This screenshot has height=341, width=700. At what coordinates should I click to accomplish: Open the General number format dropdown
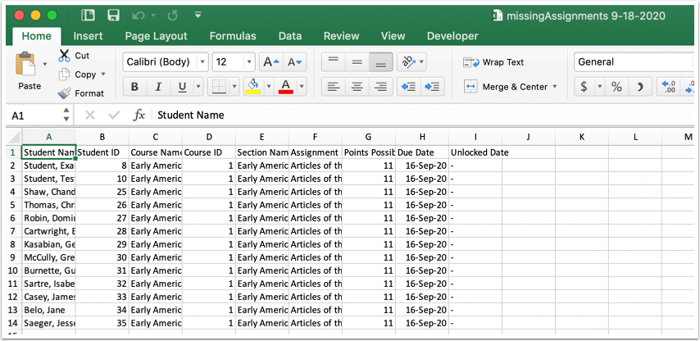[634, 62]
